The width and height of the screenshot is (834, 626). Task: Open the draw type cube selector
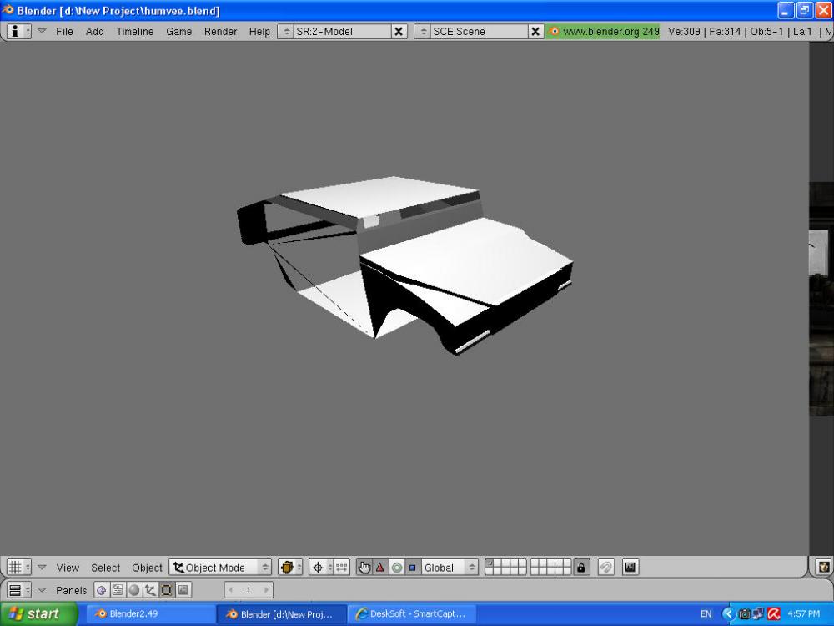coord(290,568)
